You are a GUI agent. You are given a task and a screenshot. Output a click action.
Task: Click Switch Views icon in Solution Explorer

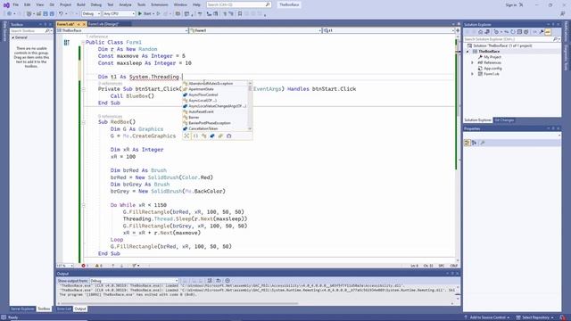[x=487, y=32]
